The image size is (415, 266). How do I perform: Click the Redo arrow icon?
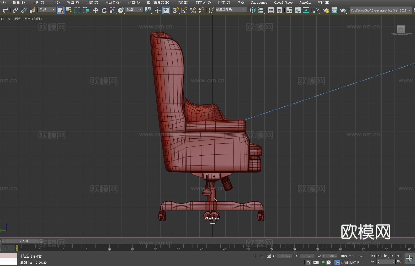[x=5, y=10]
